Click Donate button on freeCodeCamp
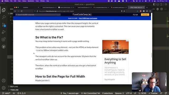This screenshot has height=95, width=169. pyautogui.click(x=145, y=15)
